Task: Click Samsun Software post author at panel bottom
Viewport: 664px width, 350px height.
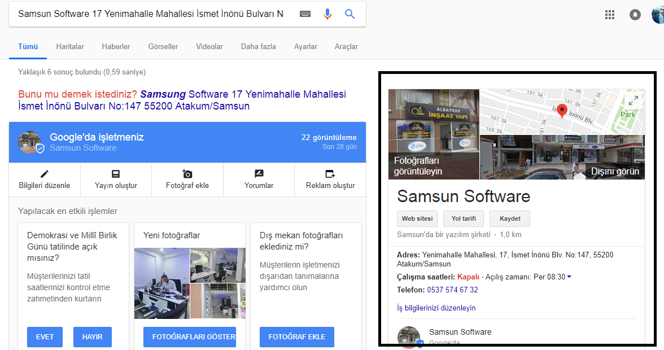Action: point(460,333)
